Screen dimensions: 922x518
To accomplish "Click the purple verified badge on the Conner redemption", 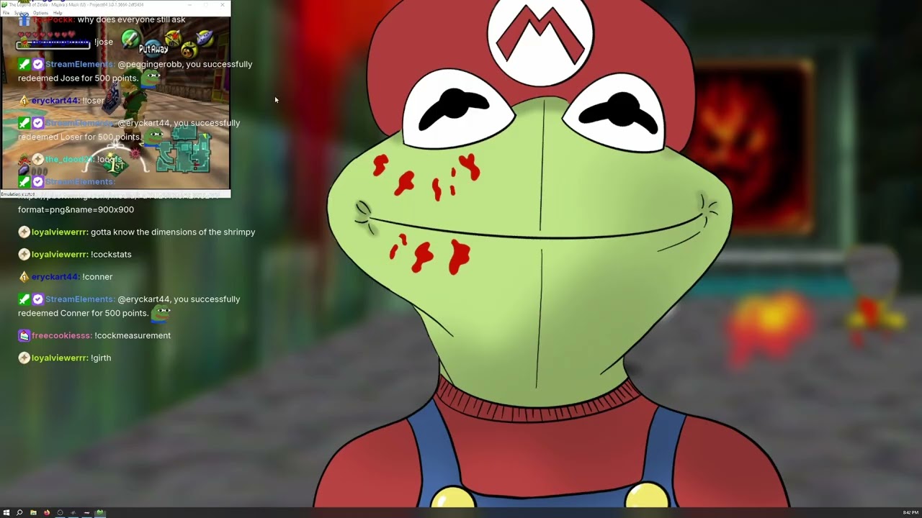I will [37, 299].
